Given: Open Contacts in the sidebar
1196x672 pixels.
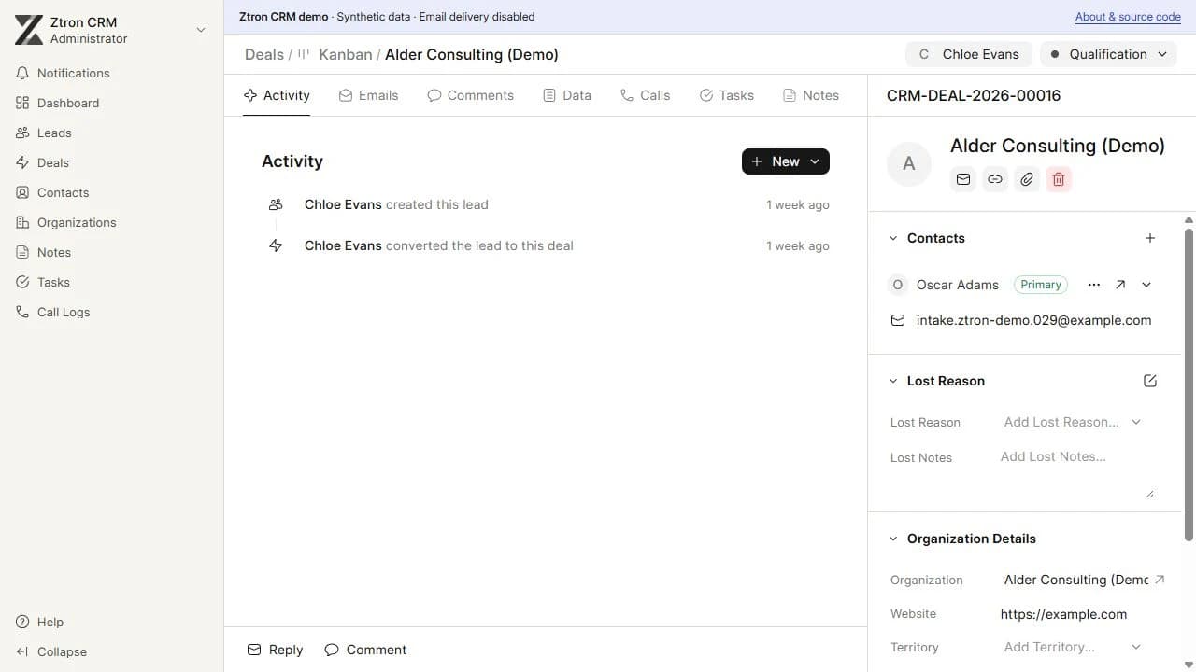Looking at the screenshot, I should coord(112,192).
